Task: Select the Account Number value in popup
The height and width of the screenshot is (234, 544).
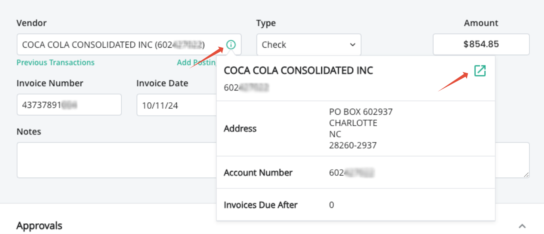Action: point(352,173)
